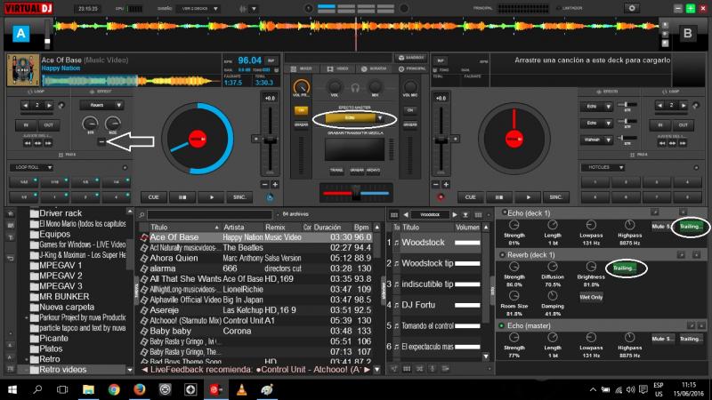The image size is (712, 400).
Task: Toggle Echo (deck 1) effect activation circle
Action: click(504, 212)
